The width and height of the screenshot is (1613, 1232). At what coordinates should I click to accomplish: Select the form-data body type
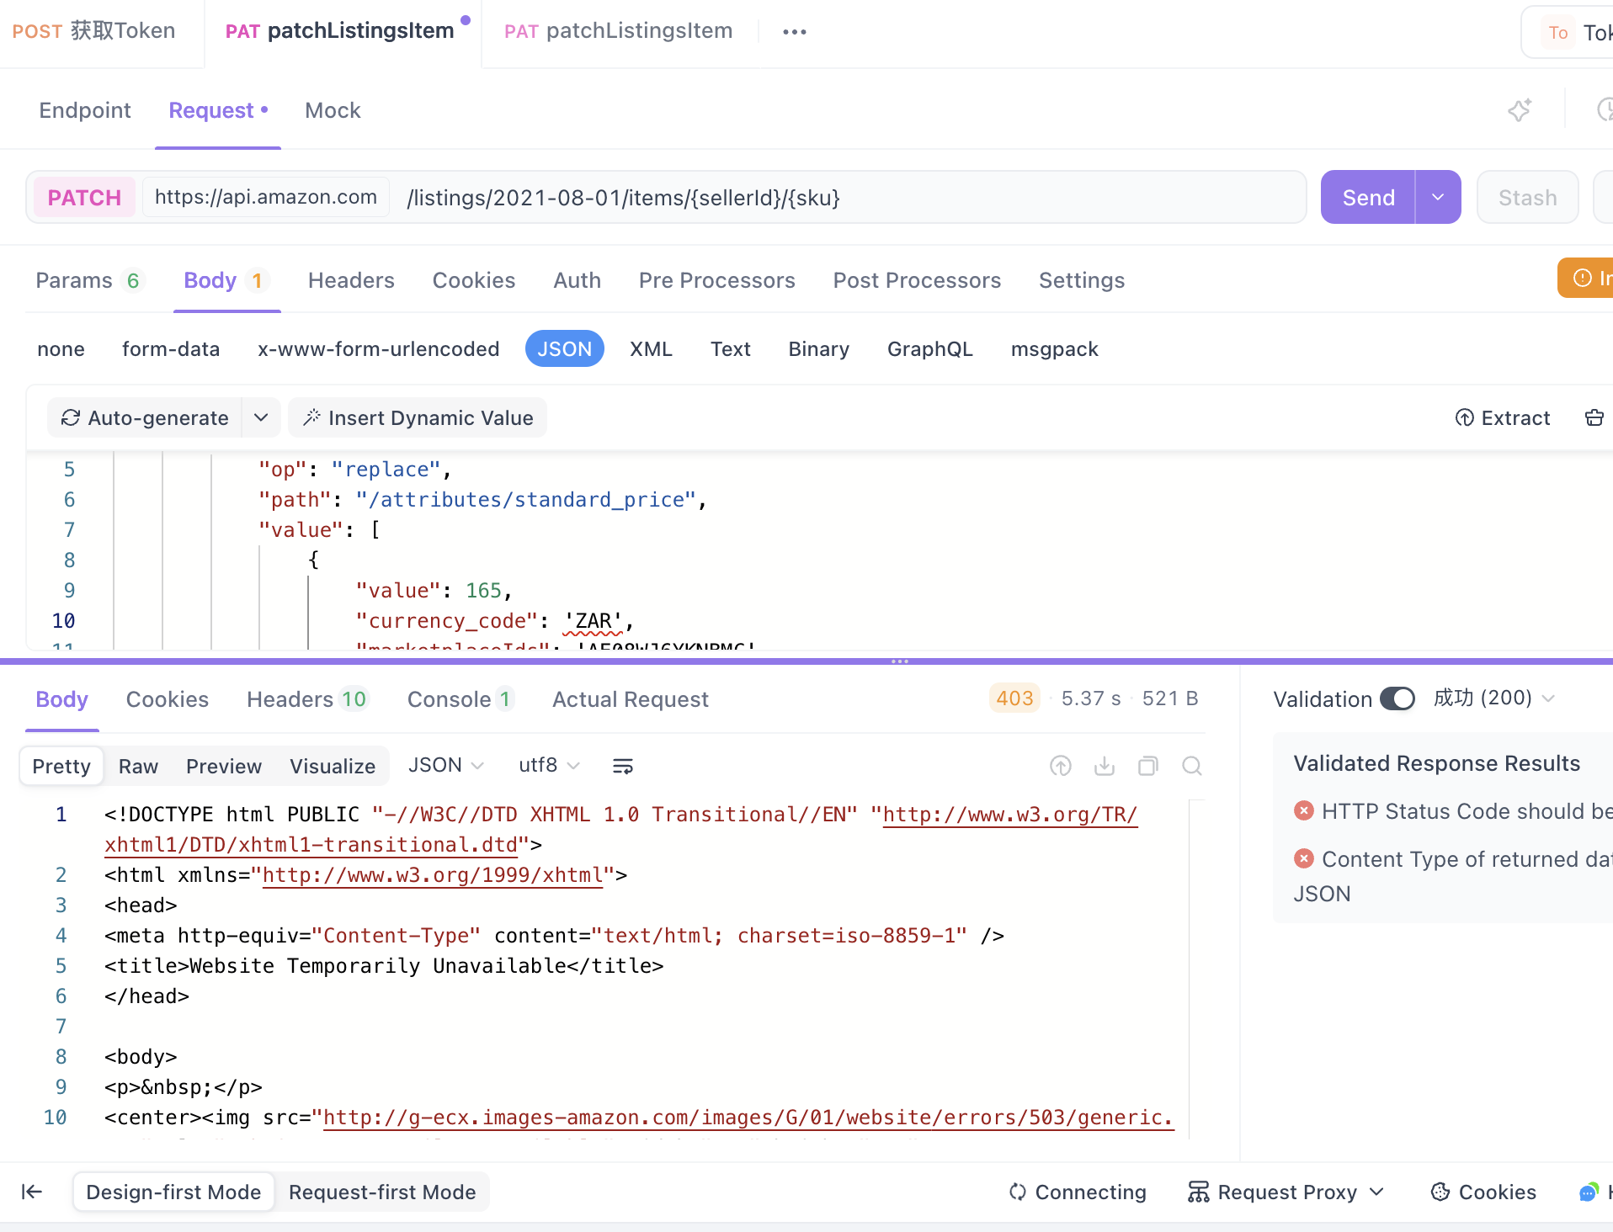[x=170, y=349]
